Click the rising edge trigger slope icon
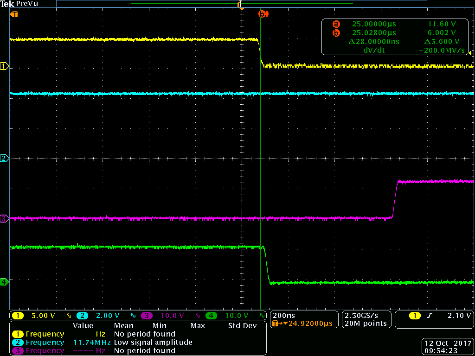The width and height of the screenshot is (475, 356). [429, 315]
